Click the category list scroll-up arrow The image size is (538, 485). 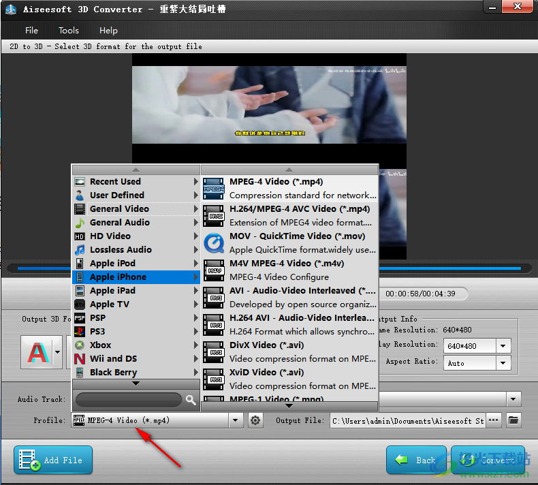tap(136, 170)
